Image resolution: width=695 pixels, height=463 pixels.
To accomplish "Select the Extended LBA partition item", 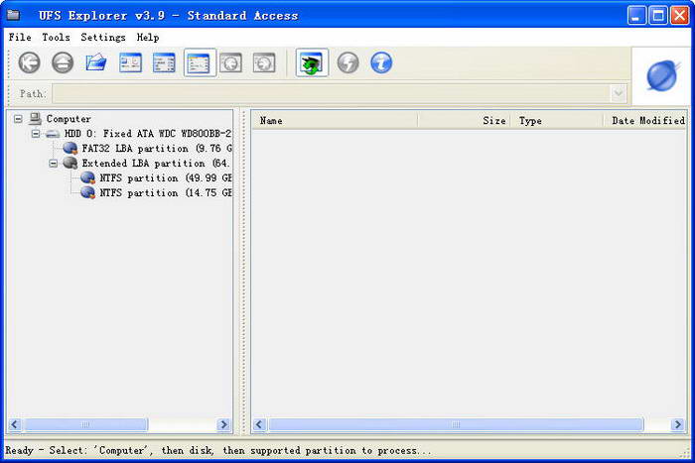I will (x=156, y=163).
